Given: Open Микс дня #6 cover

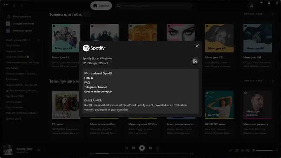Looking at the screenshot, I should click(257, 38).
